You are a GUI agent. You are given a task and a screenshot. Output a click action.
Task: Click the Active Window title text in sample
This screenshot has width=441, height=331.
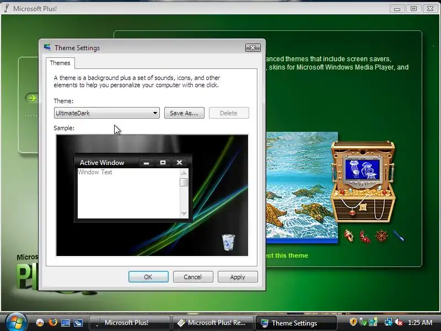[102, 162]
